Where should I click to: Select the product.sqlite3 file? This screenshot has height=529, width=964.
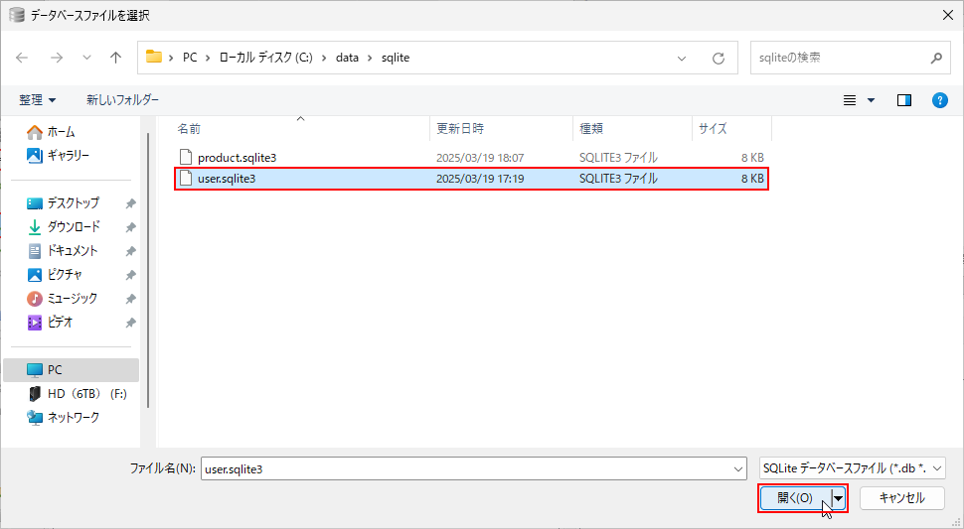(x=237, y=157)
